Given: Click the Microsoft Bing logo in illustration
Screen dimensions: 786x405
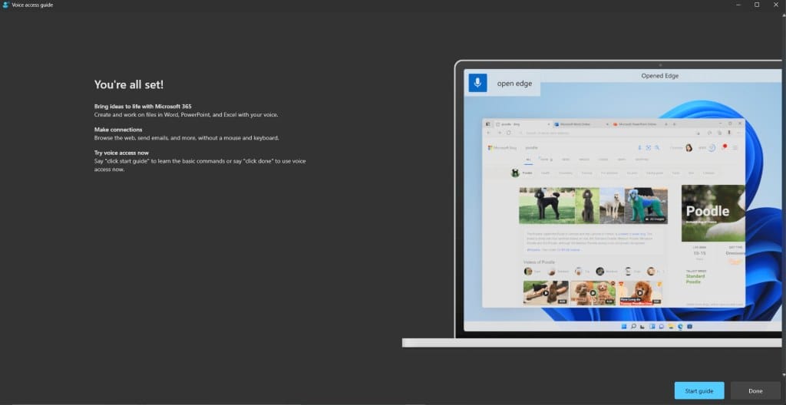Looking at the screenshot, I should [502, 147].
